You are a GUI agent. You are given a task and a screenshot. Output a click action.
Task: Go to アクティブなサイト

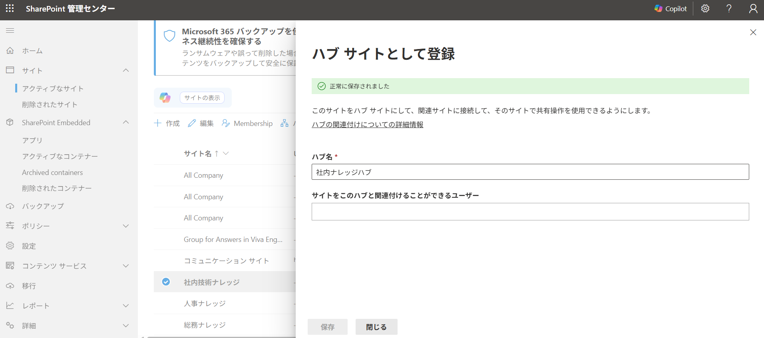click(53, 88)
